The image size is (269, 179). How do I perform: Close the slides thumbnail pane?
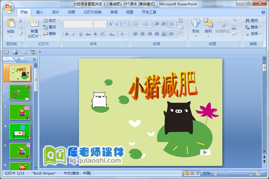pyautogui.click(x=35, y=60)
